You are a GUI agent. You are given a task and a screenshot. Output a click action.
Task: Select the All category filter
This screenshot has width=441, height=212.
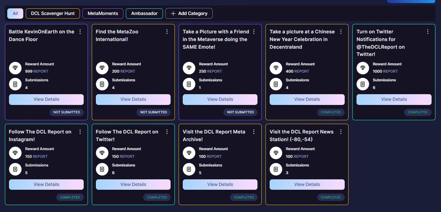(x=15, y=14)
